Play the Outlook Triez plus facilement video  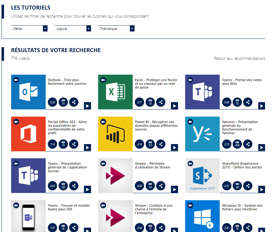tap(87, 106)
